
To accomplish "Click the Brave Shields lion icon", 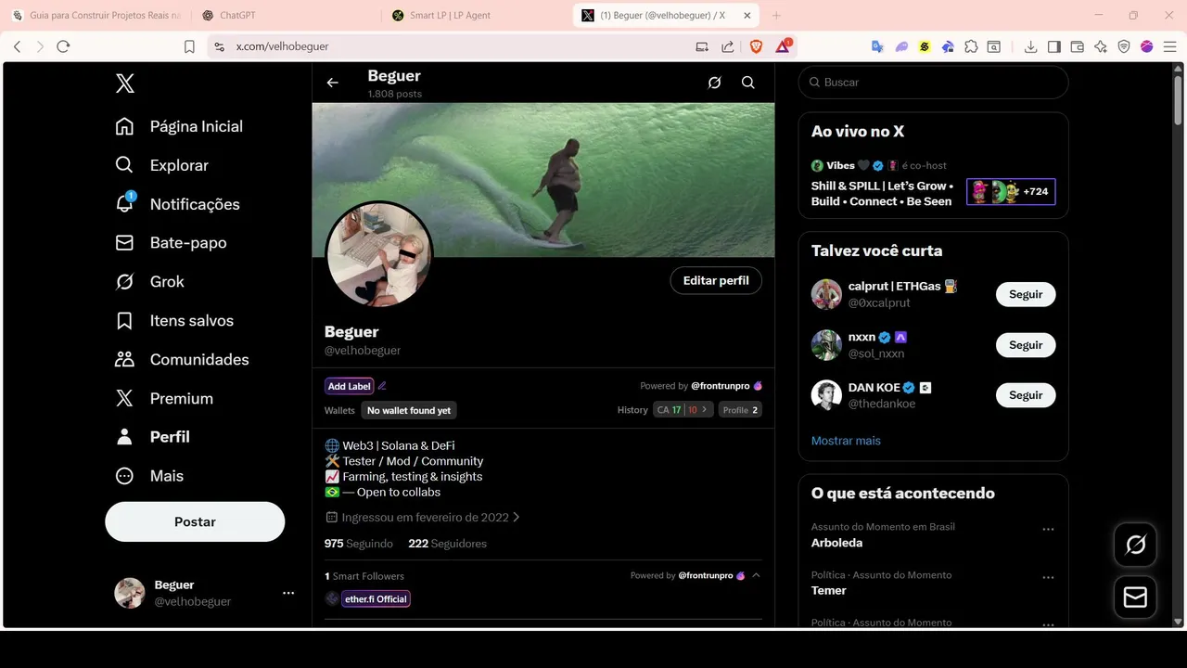I will [756, 46].
